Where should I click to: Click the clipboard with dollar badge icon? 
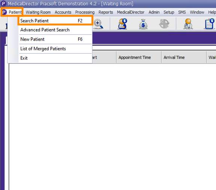point(209,24)
